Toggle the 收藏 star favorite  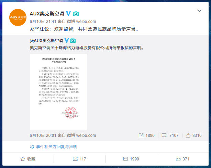[28, 159]
